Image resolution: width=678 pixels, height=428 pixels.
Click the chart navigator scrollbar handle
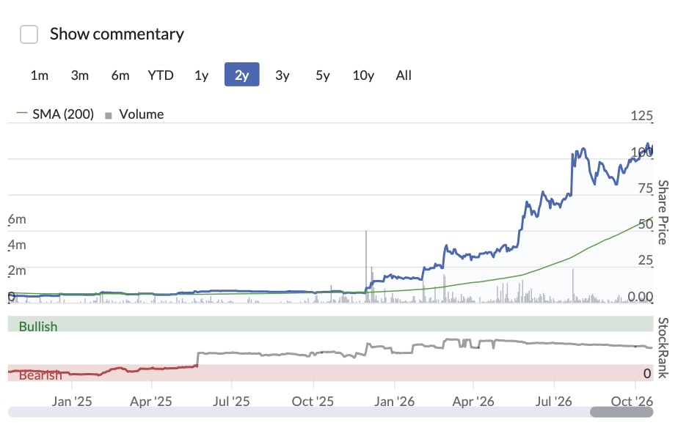pos(621,412)
